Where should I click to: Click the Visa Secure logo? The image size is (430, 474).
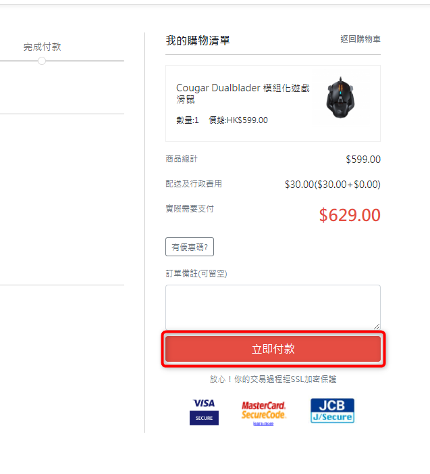[x=204, y=412]
